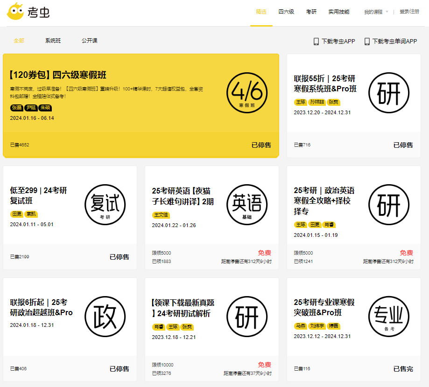Image resolution: width=429 pixels, height=387 pixels.
Task: Click the 已售4652 sales count
Action: tap(20, 145)
